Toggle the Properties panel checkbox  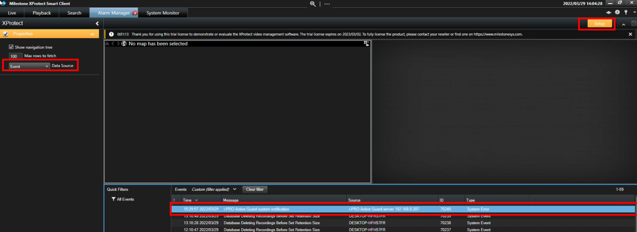tap(5, 34)
